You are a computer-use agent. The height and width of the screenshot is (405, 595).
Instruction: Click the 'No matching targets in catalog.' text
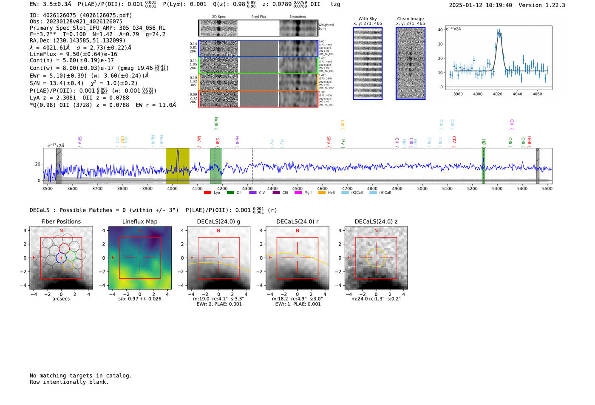(x=81, y=376)
